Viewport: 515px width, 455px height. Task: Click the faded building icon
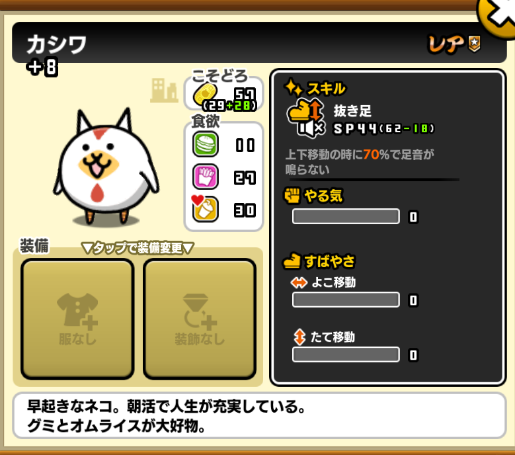pos(163,91)
